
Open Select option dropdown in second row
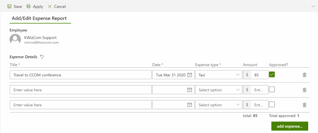219,90
